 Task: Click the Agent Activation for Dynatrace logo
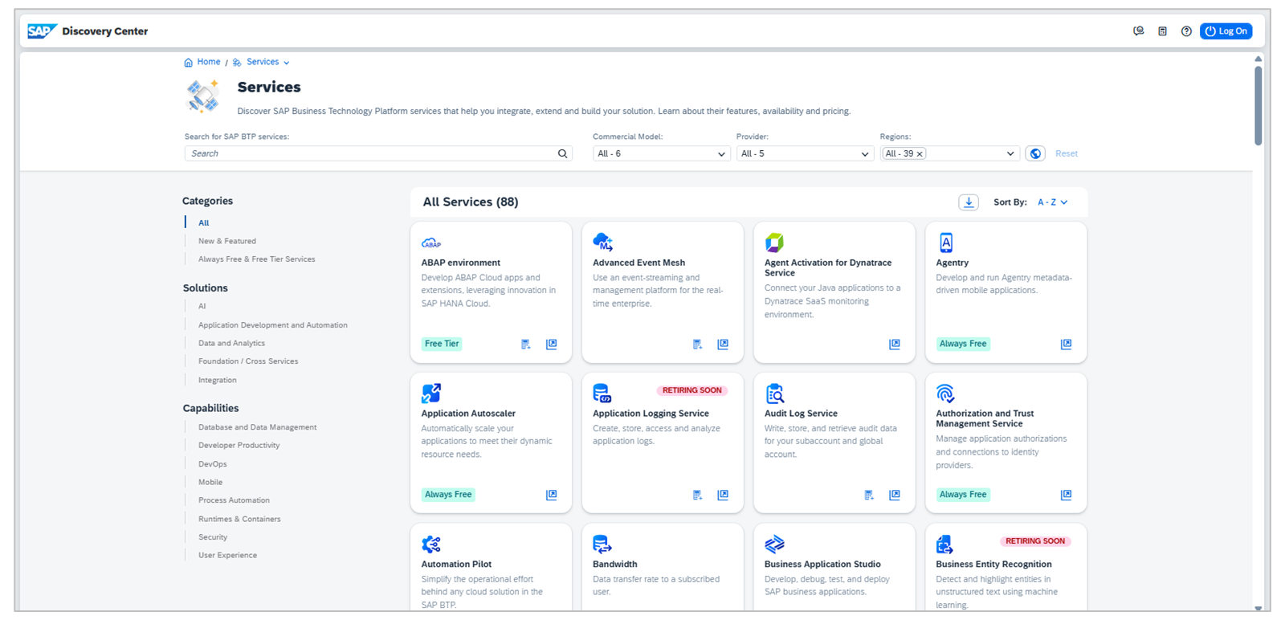point(774,242)
